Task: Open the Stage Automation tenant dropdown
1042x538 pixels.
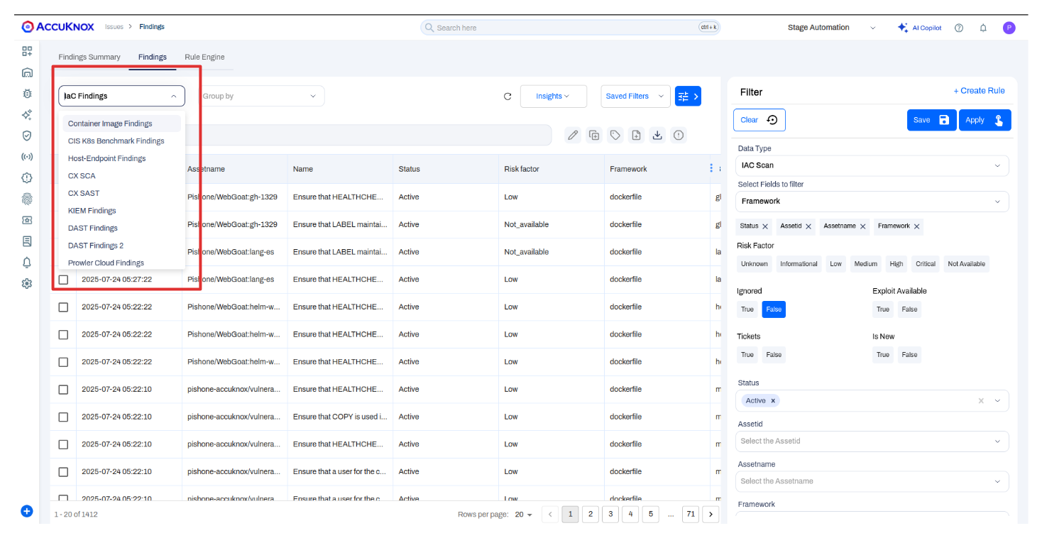Action: pos(831,28)
